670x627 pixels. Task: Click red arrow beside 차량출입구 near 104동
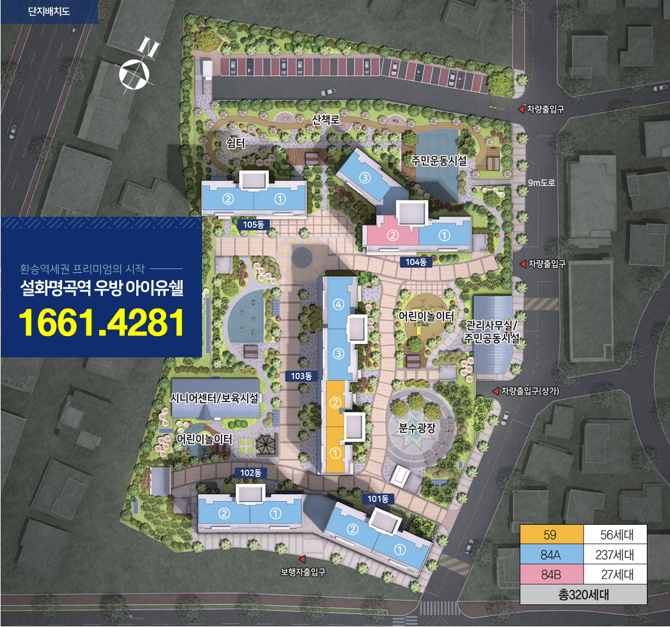click(523, 264)
